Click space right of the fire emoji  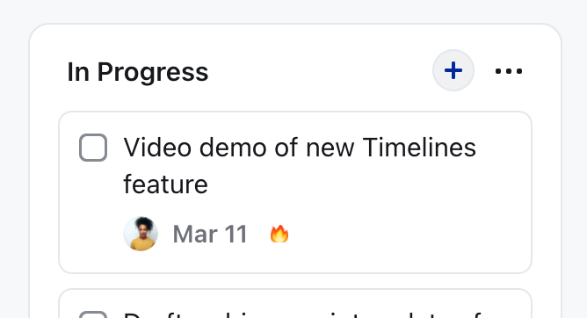click(x=404, y=234)
